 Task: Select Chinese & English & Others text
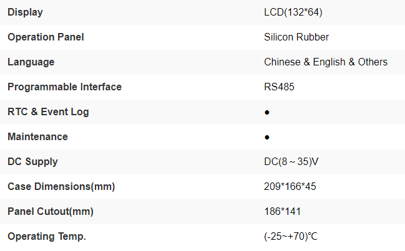pyautogui.click(x=326, y=62)
